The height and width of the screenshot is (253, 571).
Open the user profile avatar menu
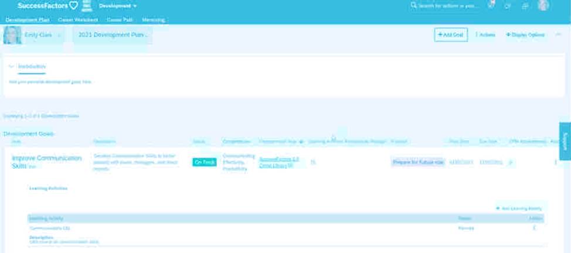coord(543,5)
